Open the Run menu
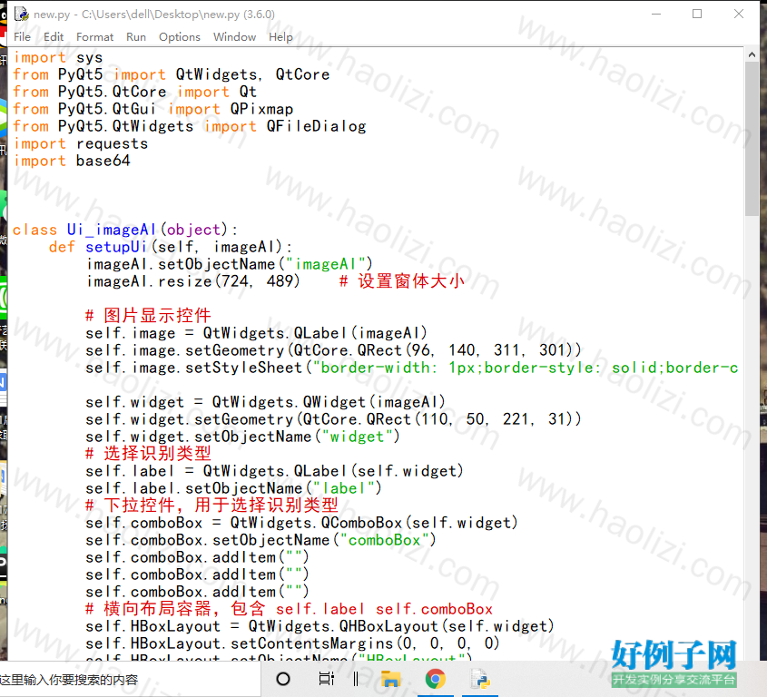Image resolution: width=767 pixels, height=697 pixels. pos(136,36)
